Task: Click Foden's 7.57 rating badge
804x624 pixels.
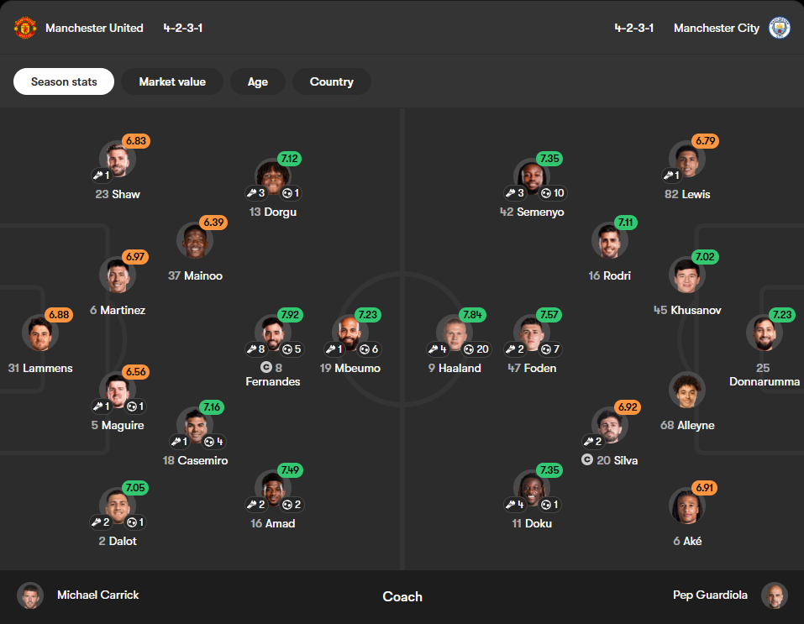Action: tap(549, 314)
